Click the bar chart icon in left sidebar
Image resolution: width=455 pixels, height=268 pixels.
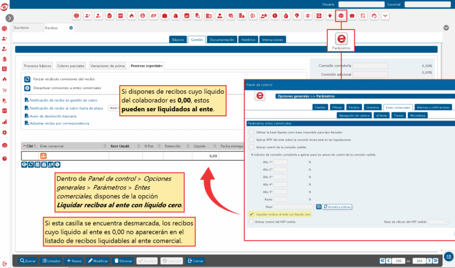point(5,121)
